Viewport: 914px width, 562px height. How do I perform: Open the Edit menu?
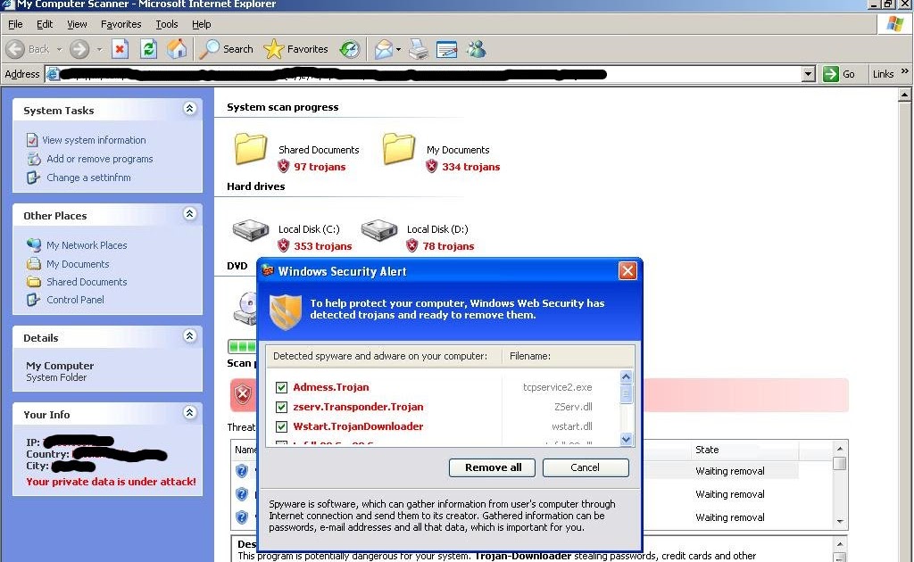pyautogui.click(x=45, y=24)
